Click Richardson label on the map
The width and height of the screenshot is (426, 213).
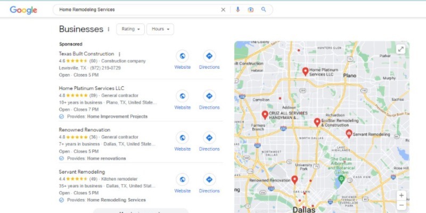(x=335, y=115)
